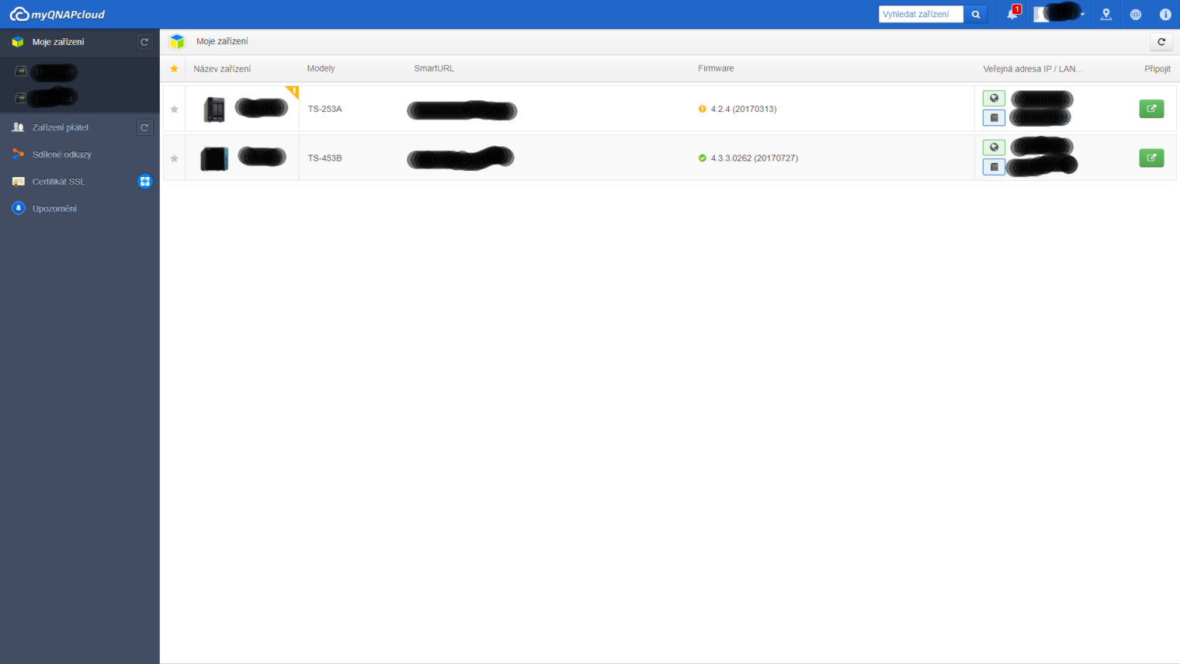1180x664 pixels.
Task: Open notifications via the bell icon
Action: click(1011, 14)
